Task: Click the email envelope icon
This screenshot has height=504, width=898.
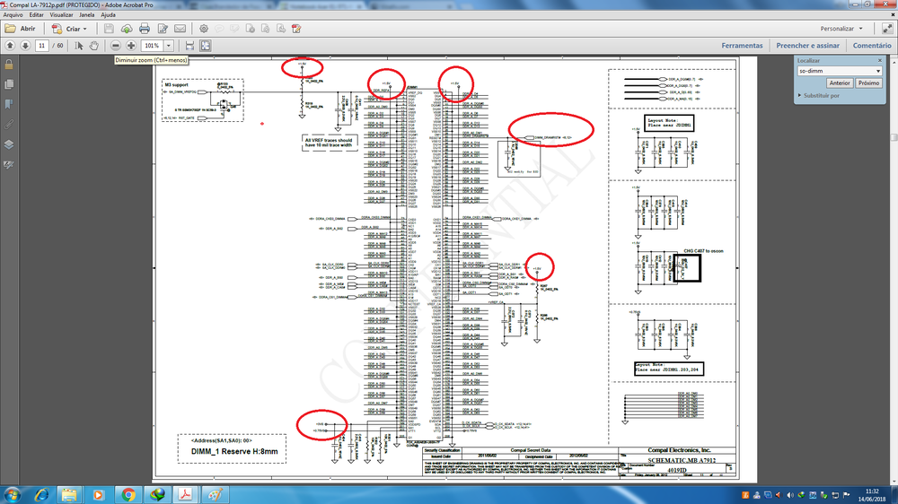Action: [x=180, y=29]
